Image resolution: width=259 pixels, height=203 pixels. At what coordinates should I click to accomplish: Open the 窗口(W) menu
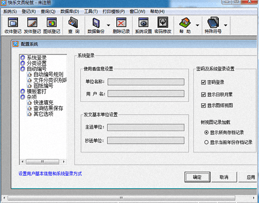click(137, 11)
